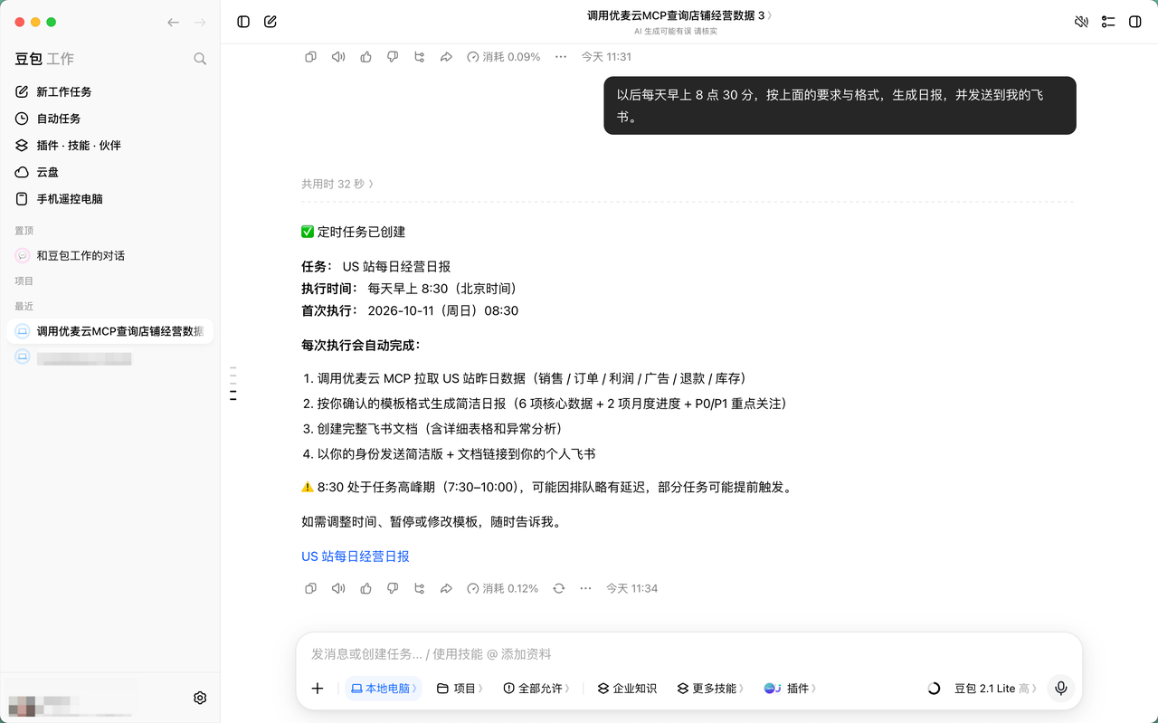Screen dimensions: 1158x723
Task: Start a new chat via the compose icon in the top bar
Action: coord(271,22)
